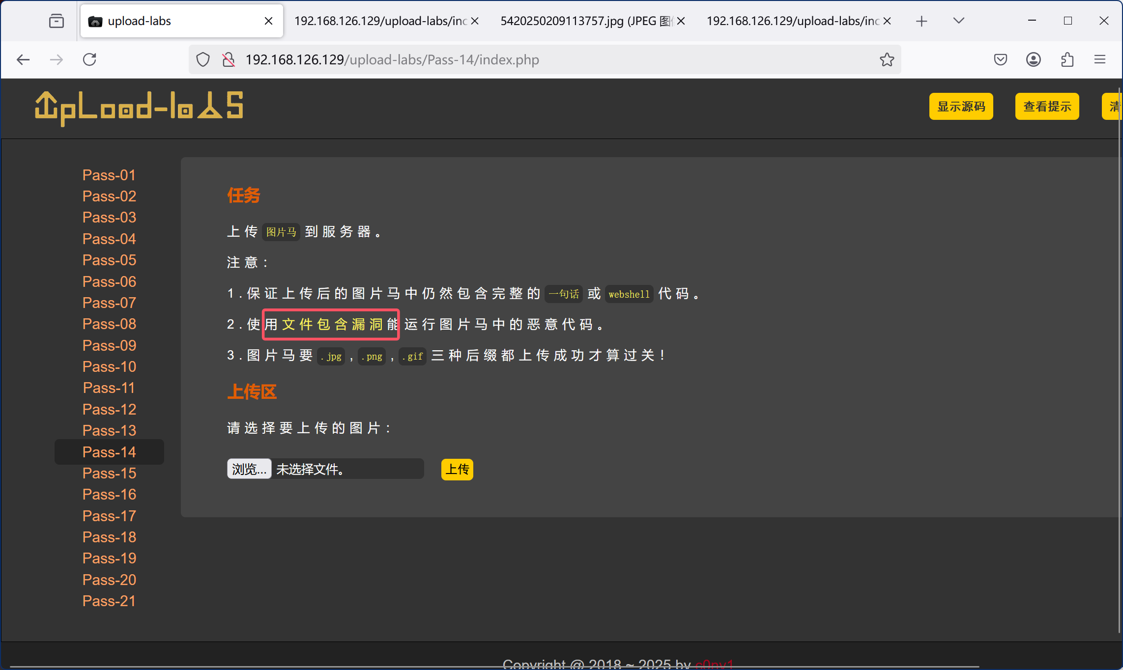Open the tracking protection shield icon
Viewport: 1123px width, 670px height.
click(x=203, y=60)
